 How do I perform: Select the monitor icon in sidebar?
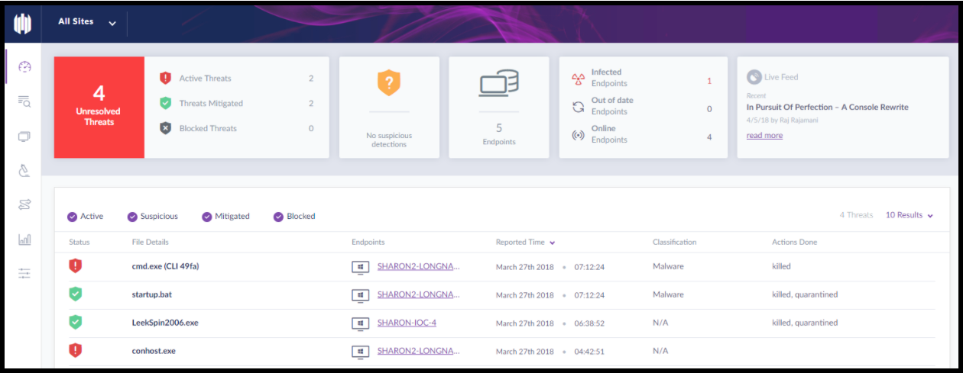24,137
